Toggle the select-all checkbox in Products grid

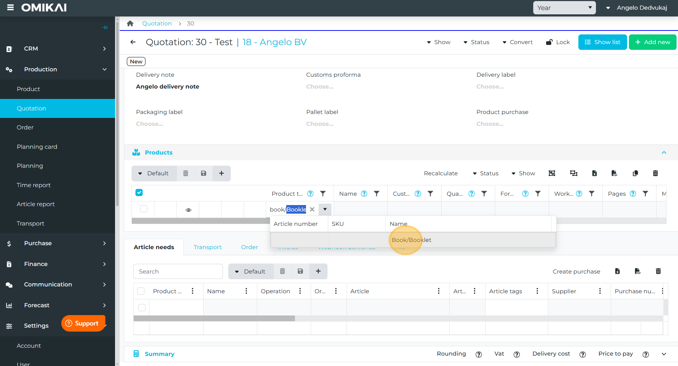point(139,193)
